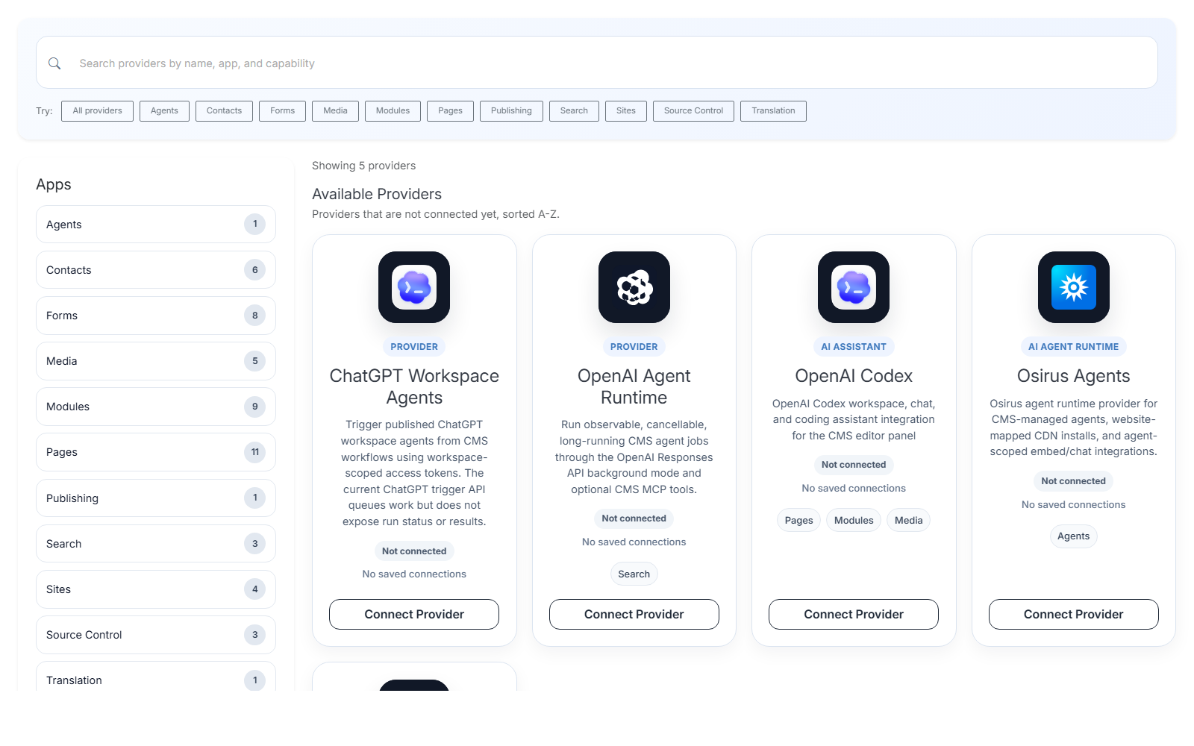Viewport: 1194px width, 746px height.
Task: Choose the Media suggestion chip
Action: 335,111
